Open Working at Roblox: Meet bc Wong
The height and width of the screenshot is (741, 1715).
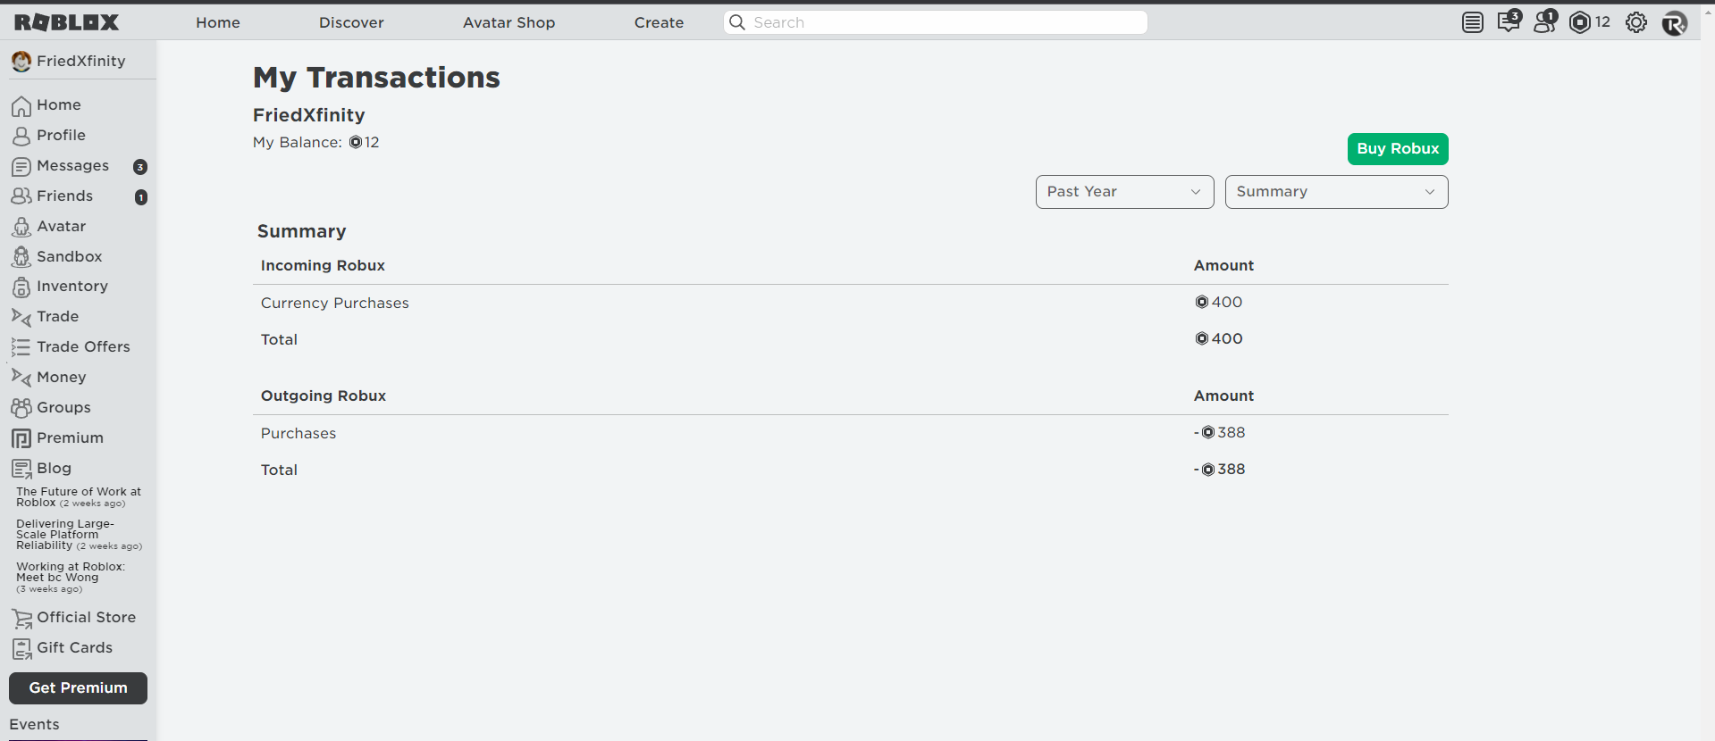pos(71,578)
